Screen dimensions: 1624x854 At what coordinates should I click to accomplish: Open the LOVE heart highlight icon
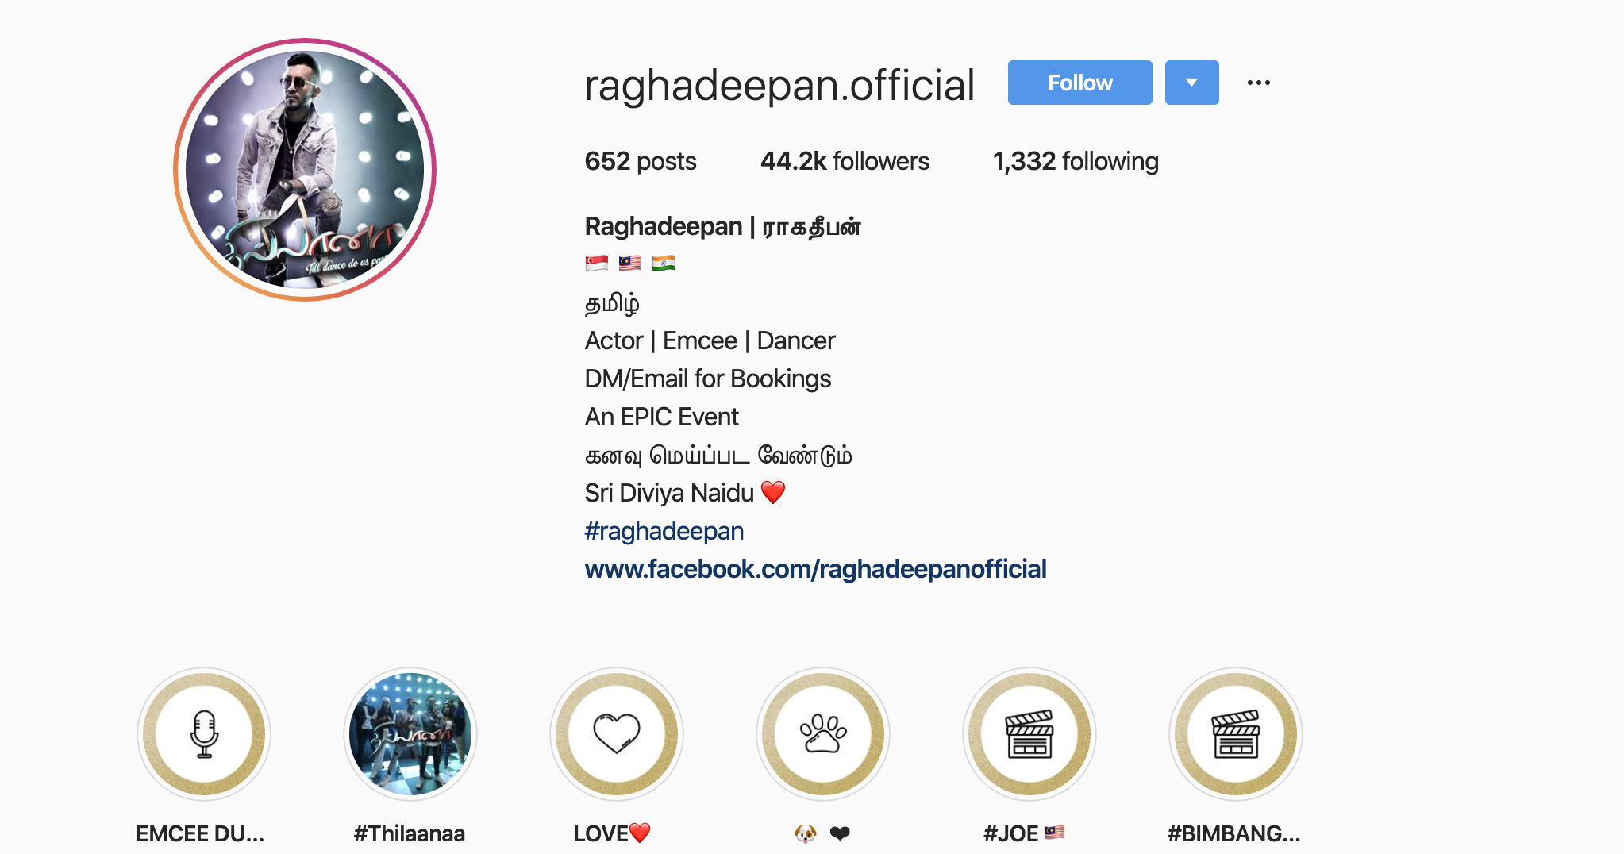click(617, 734)
